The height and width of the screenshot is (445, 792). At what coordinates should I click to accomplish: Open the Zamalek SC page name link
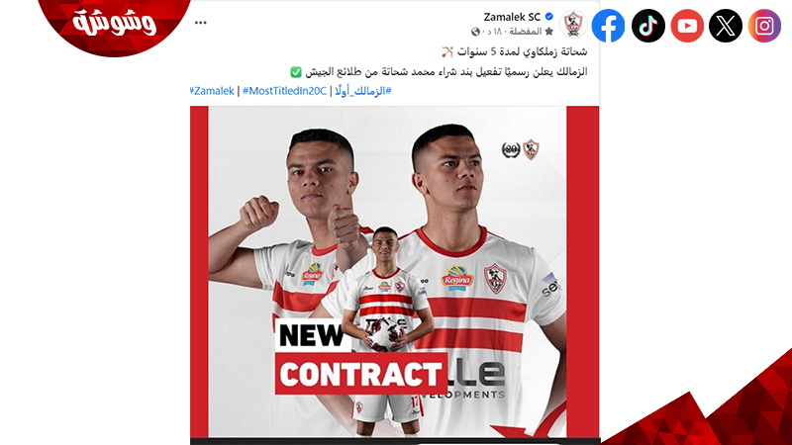click(512, 17)
